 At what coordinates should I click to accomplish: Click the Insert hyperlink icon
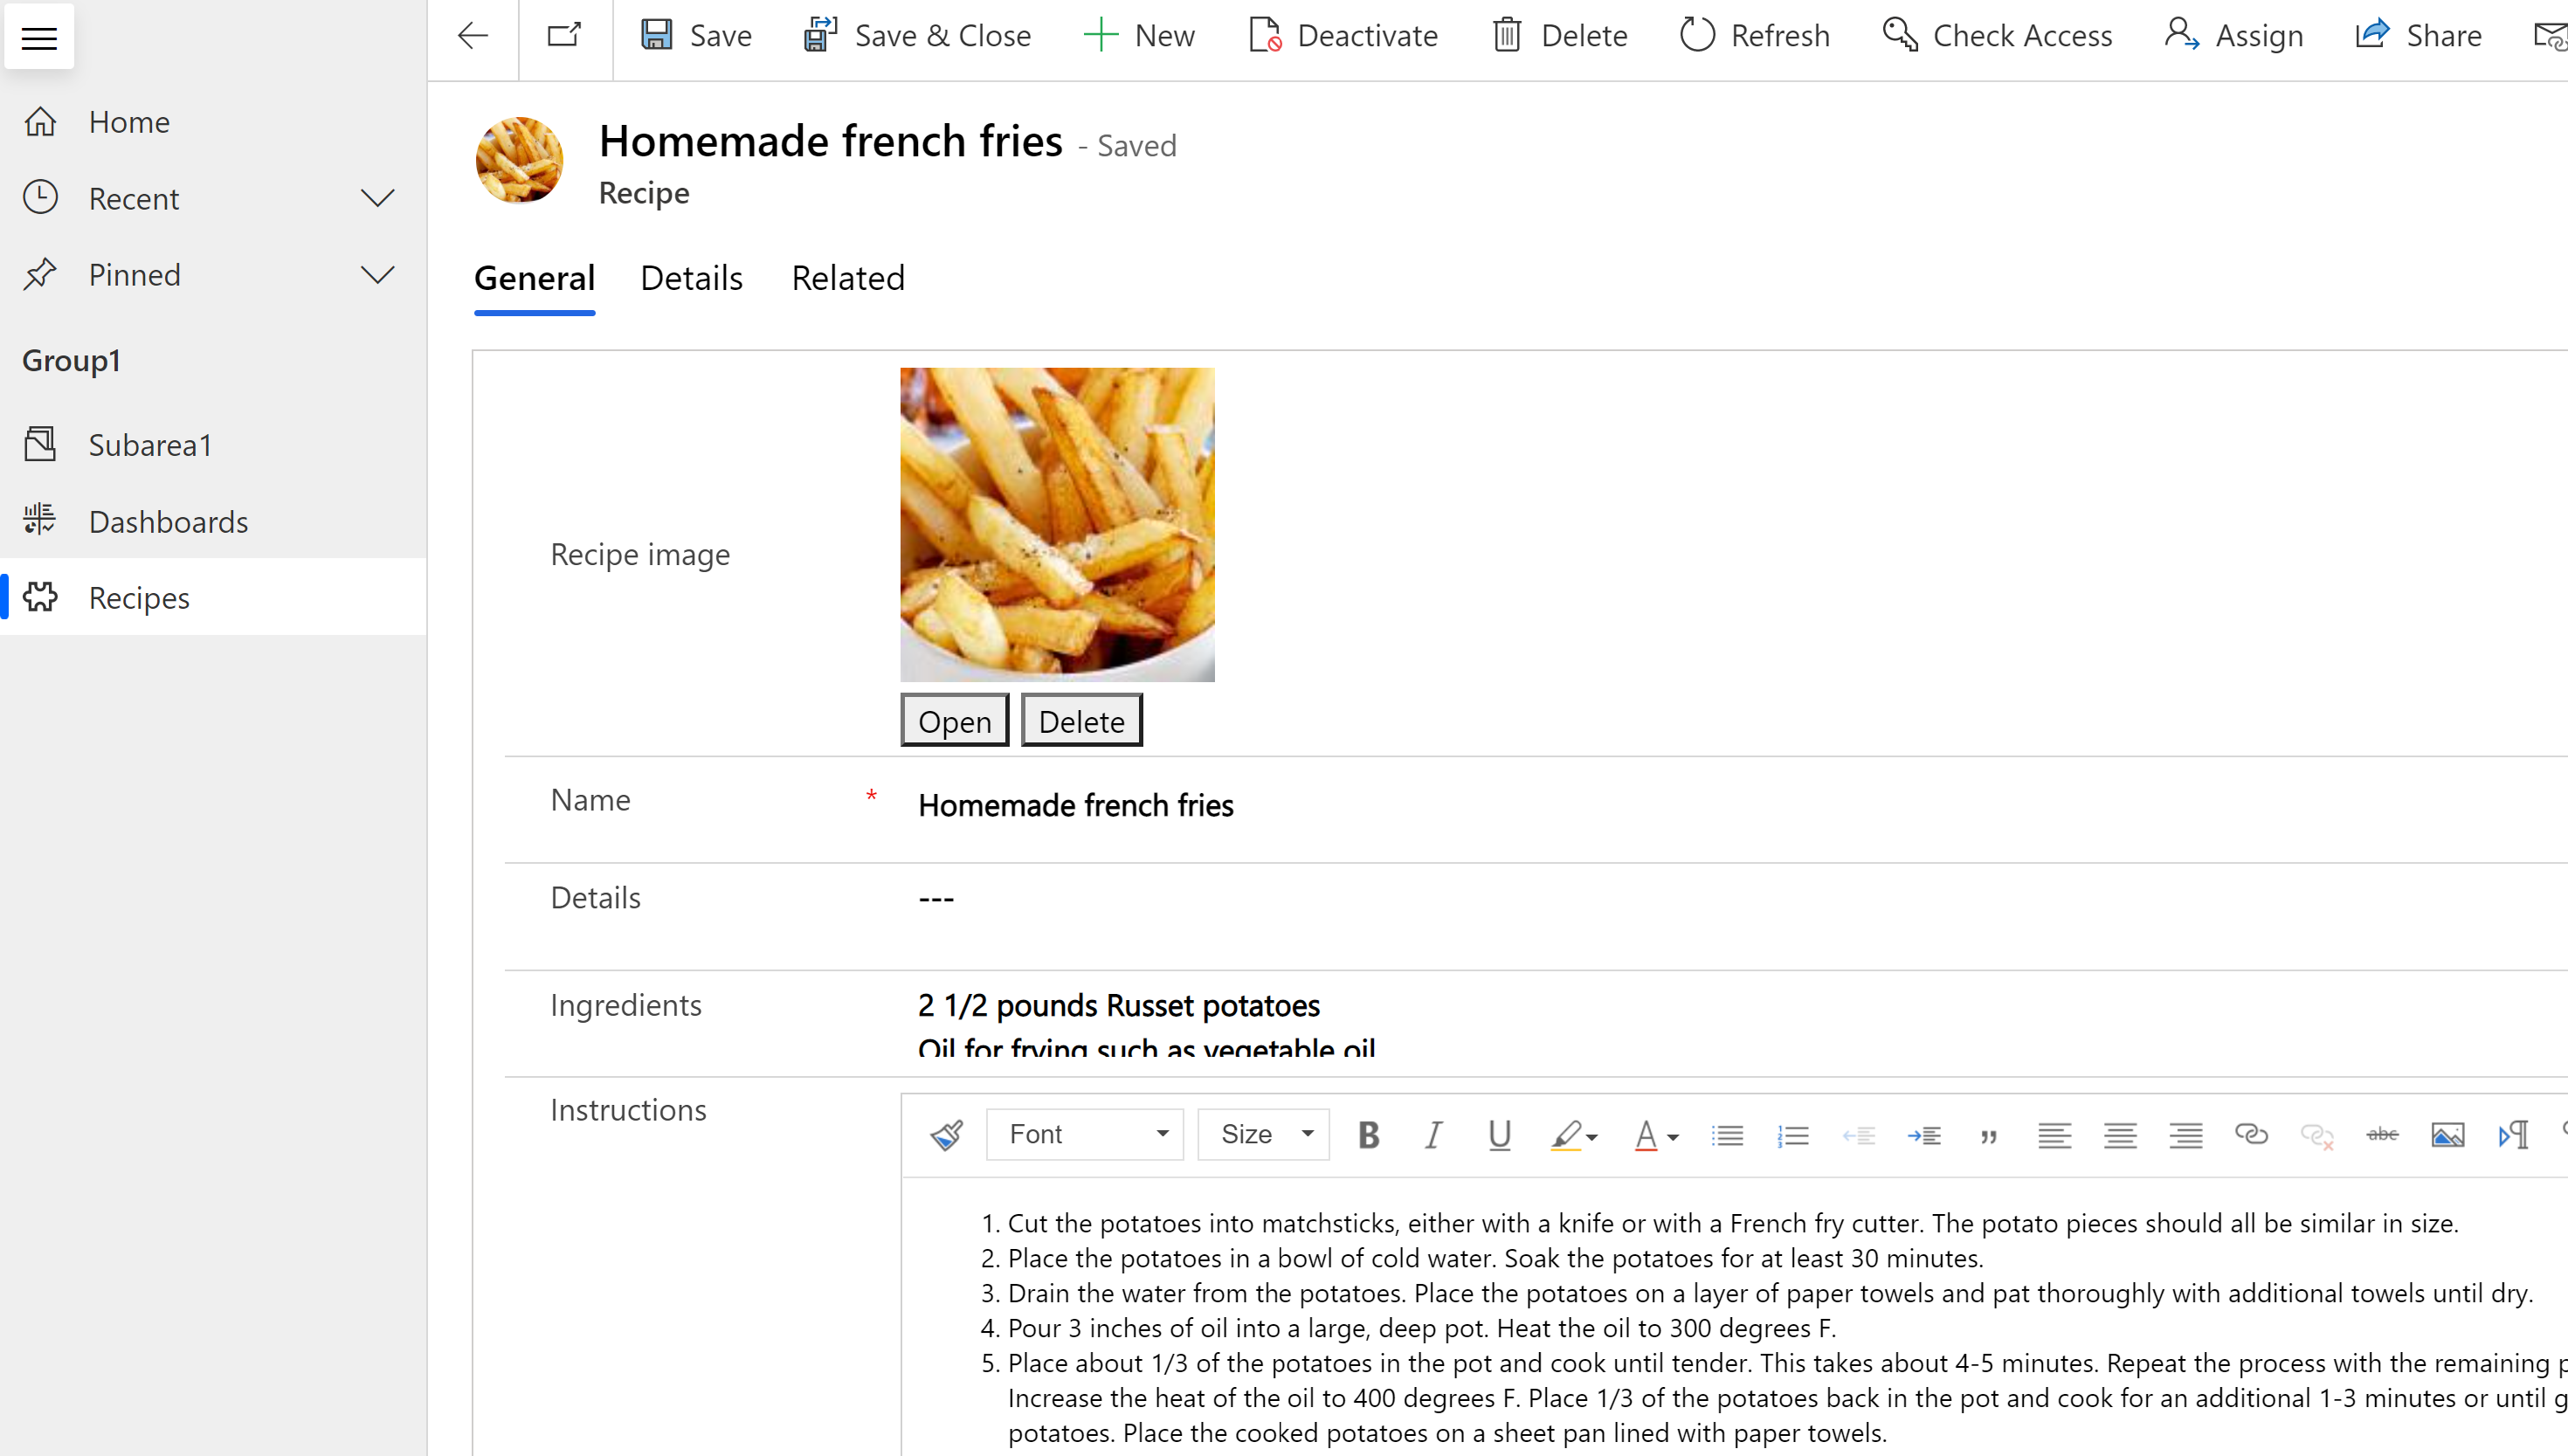pyautogui.click(x=2251, y=1134)
